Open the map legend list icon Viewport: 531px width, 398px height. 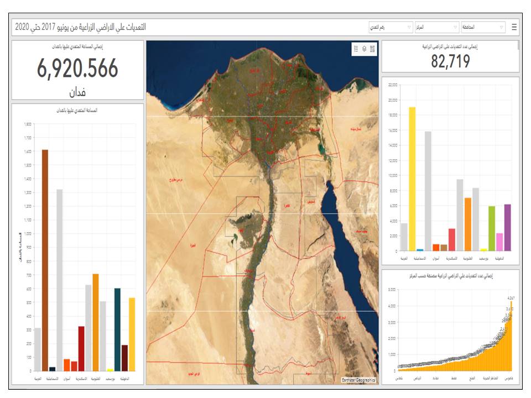click(x=356, y=49)
